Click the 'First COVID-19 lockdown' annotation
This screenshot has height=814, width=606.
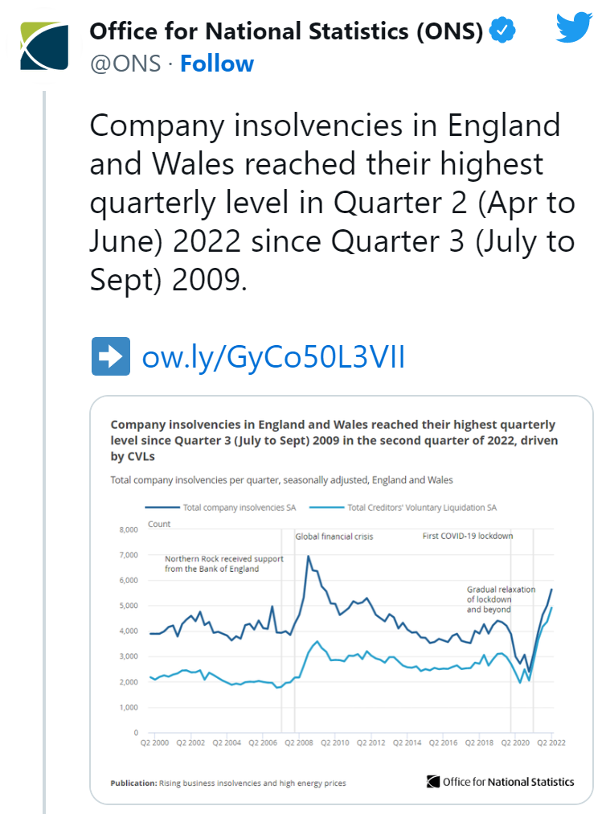[468, 536]
